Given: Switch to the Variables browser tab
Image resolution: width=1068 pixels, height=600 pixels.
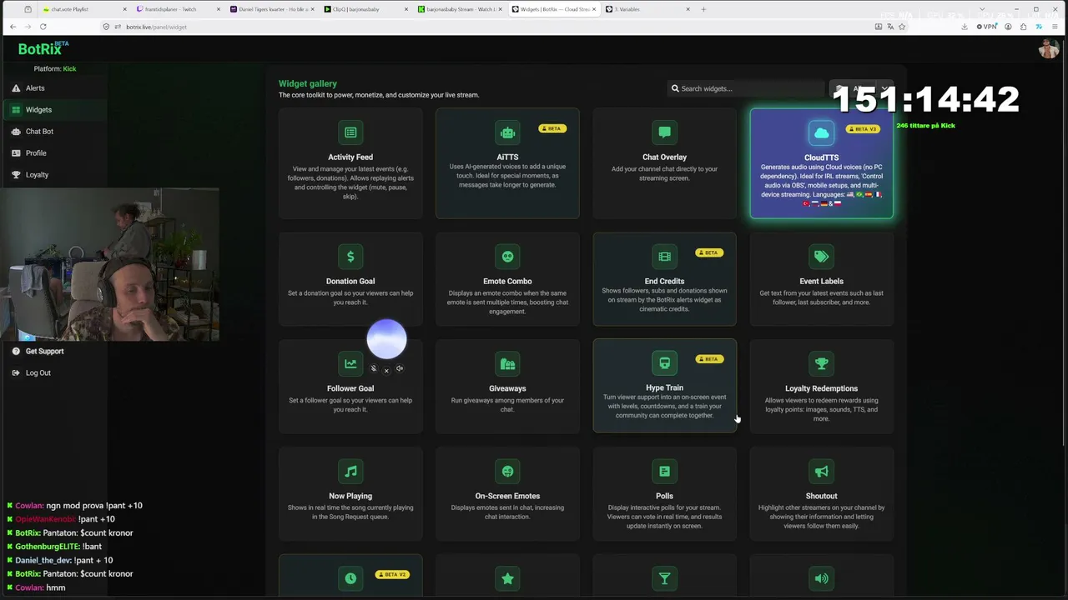Looking at the screenshot, I should click(x=647, y=9).
